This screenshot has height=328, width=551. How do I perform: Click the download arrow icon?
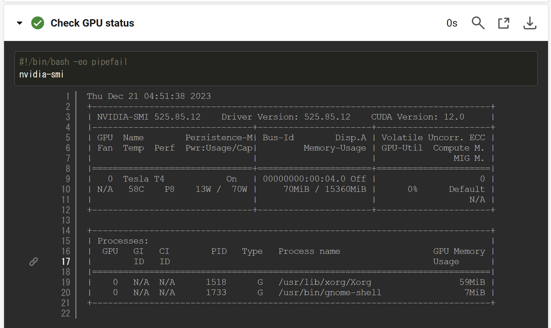(x=530, y=23)
